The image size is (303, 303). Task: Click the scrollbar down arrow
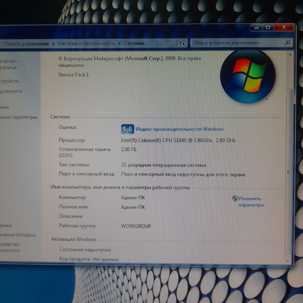coord(288,261)
